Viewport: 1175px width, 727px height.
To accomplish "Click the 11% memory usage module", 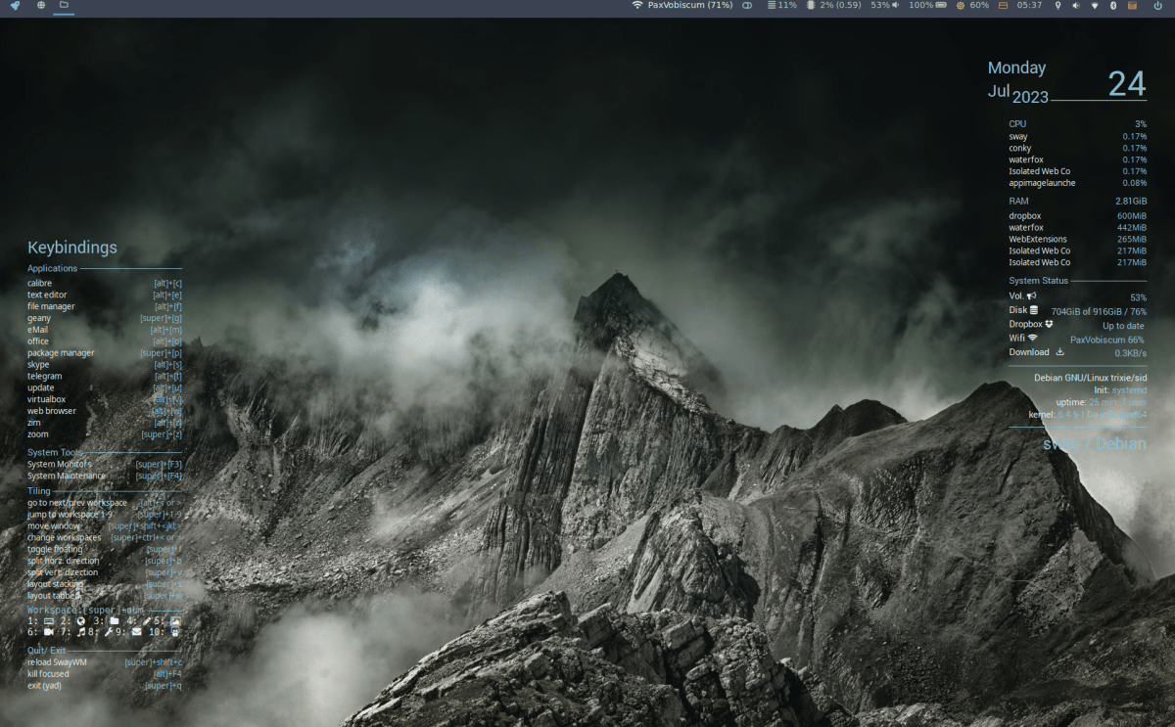I will pyautogui.click(x=781, y=6).
